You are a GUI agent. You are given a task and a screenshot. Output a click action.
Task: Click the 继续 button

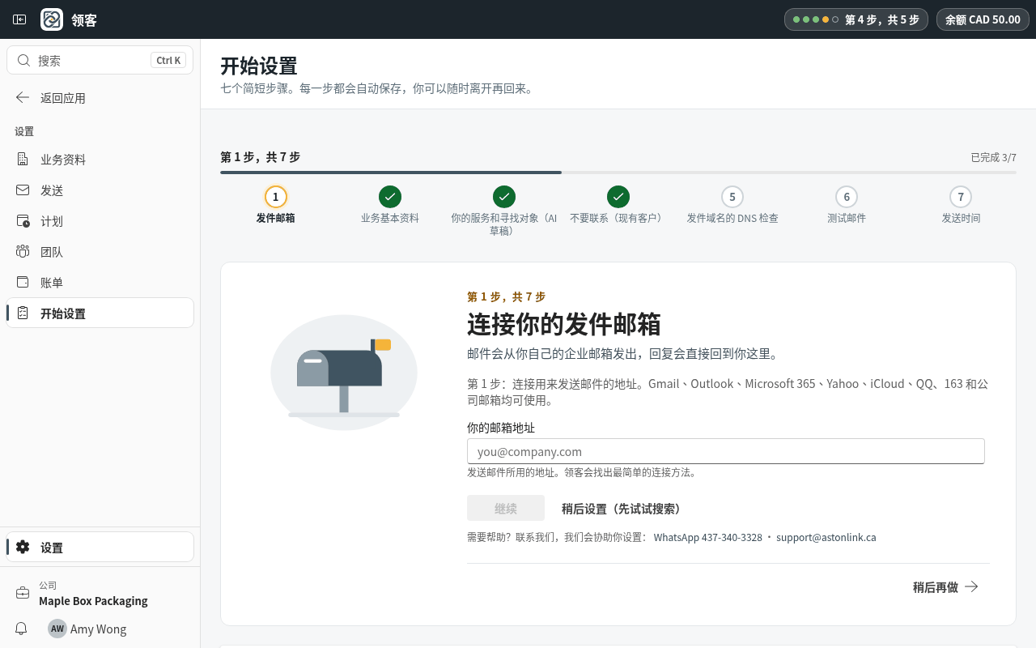506,509
